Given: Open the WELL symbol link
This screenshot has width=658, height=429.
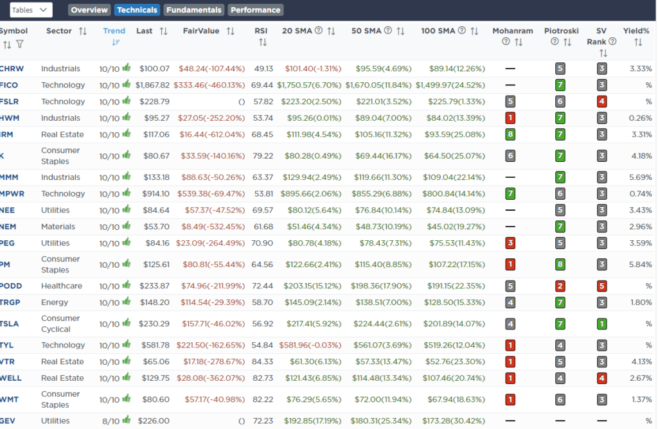Looking at the screenshot, I should pyautogui.click(x=11, y=378).
